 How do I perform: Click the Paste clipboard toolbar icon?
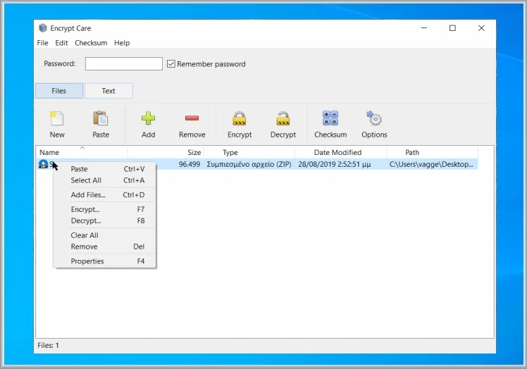(x=101, y=118)
